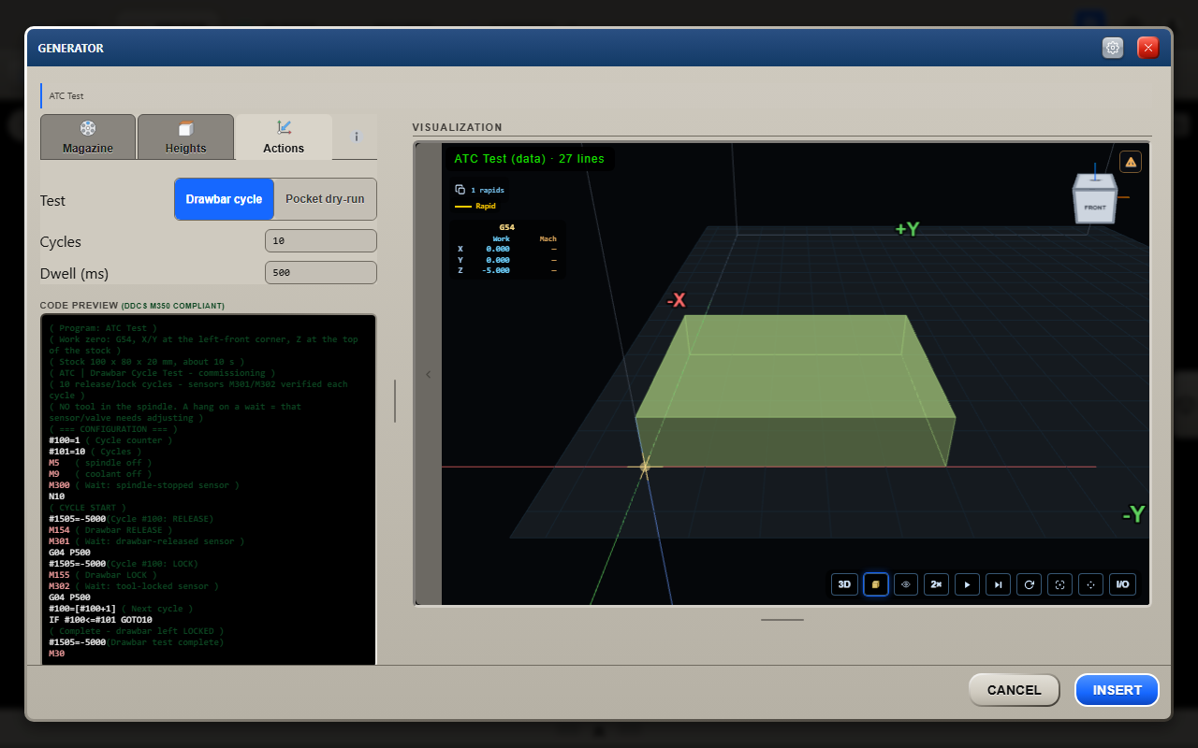This screenshot has height=748, width=1198.
Task: Click the 'ATC Test (data) · 27 lines' label
Action: pyautogui.click(x=529, y=159)
